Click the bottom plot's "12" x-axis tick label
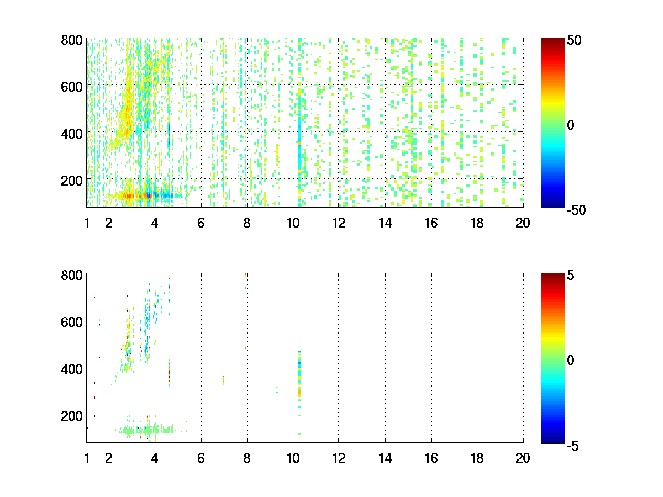 click(339, 458)
